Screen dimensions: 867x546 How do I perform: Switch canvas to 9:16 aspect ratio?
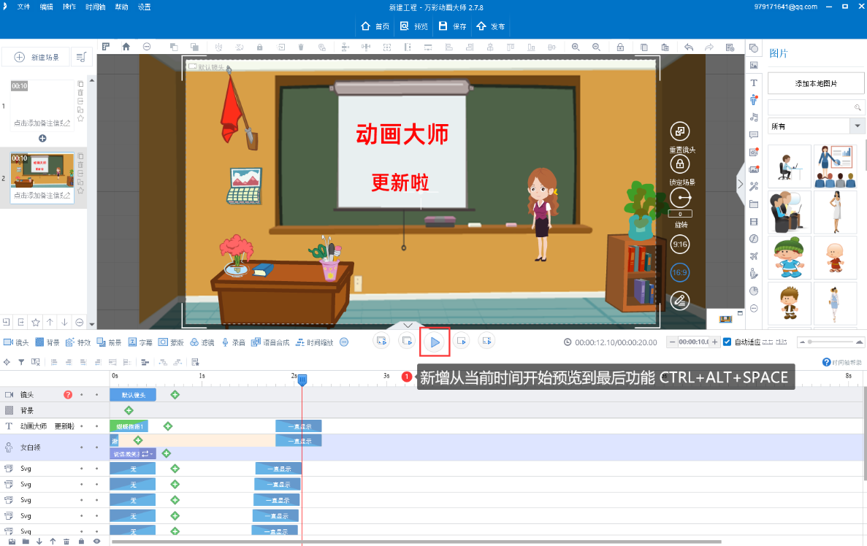(x=679, y=244)
